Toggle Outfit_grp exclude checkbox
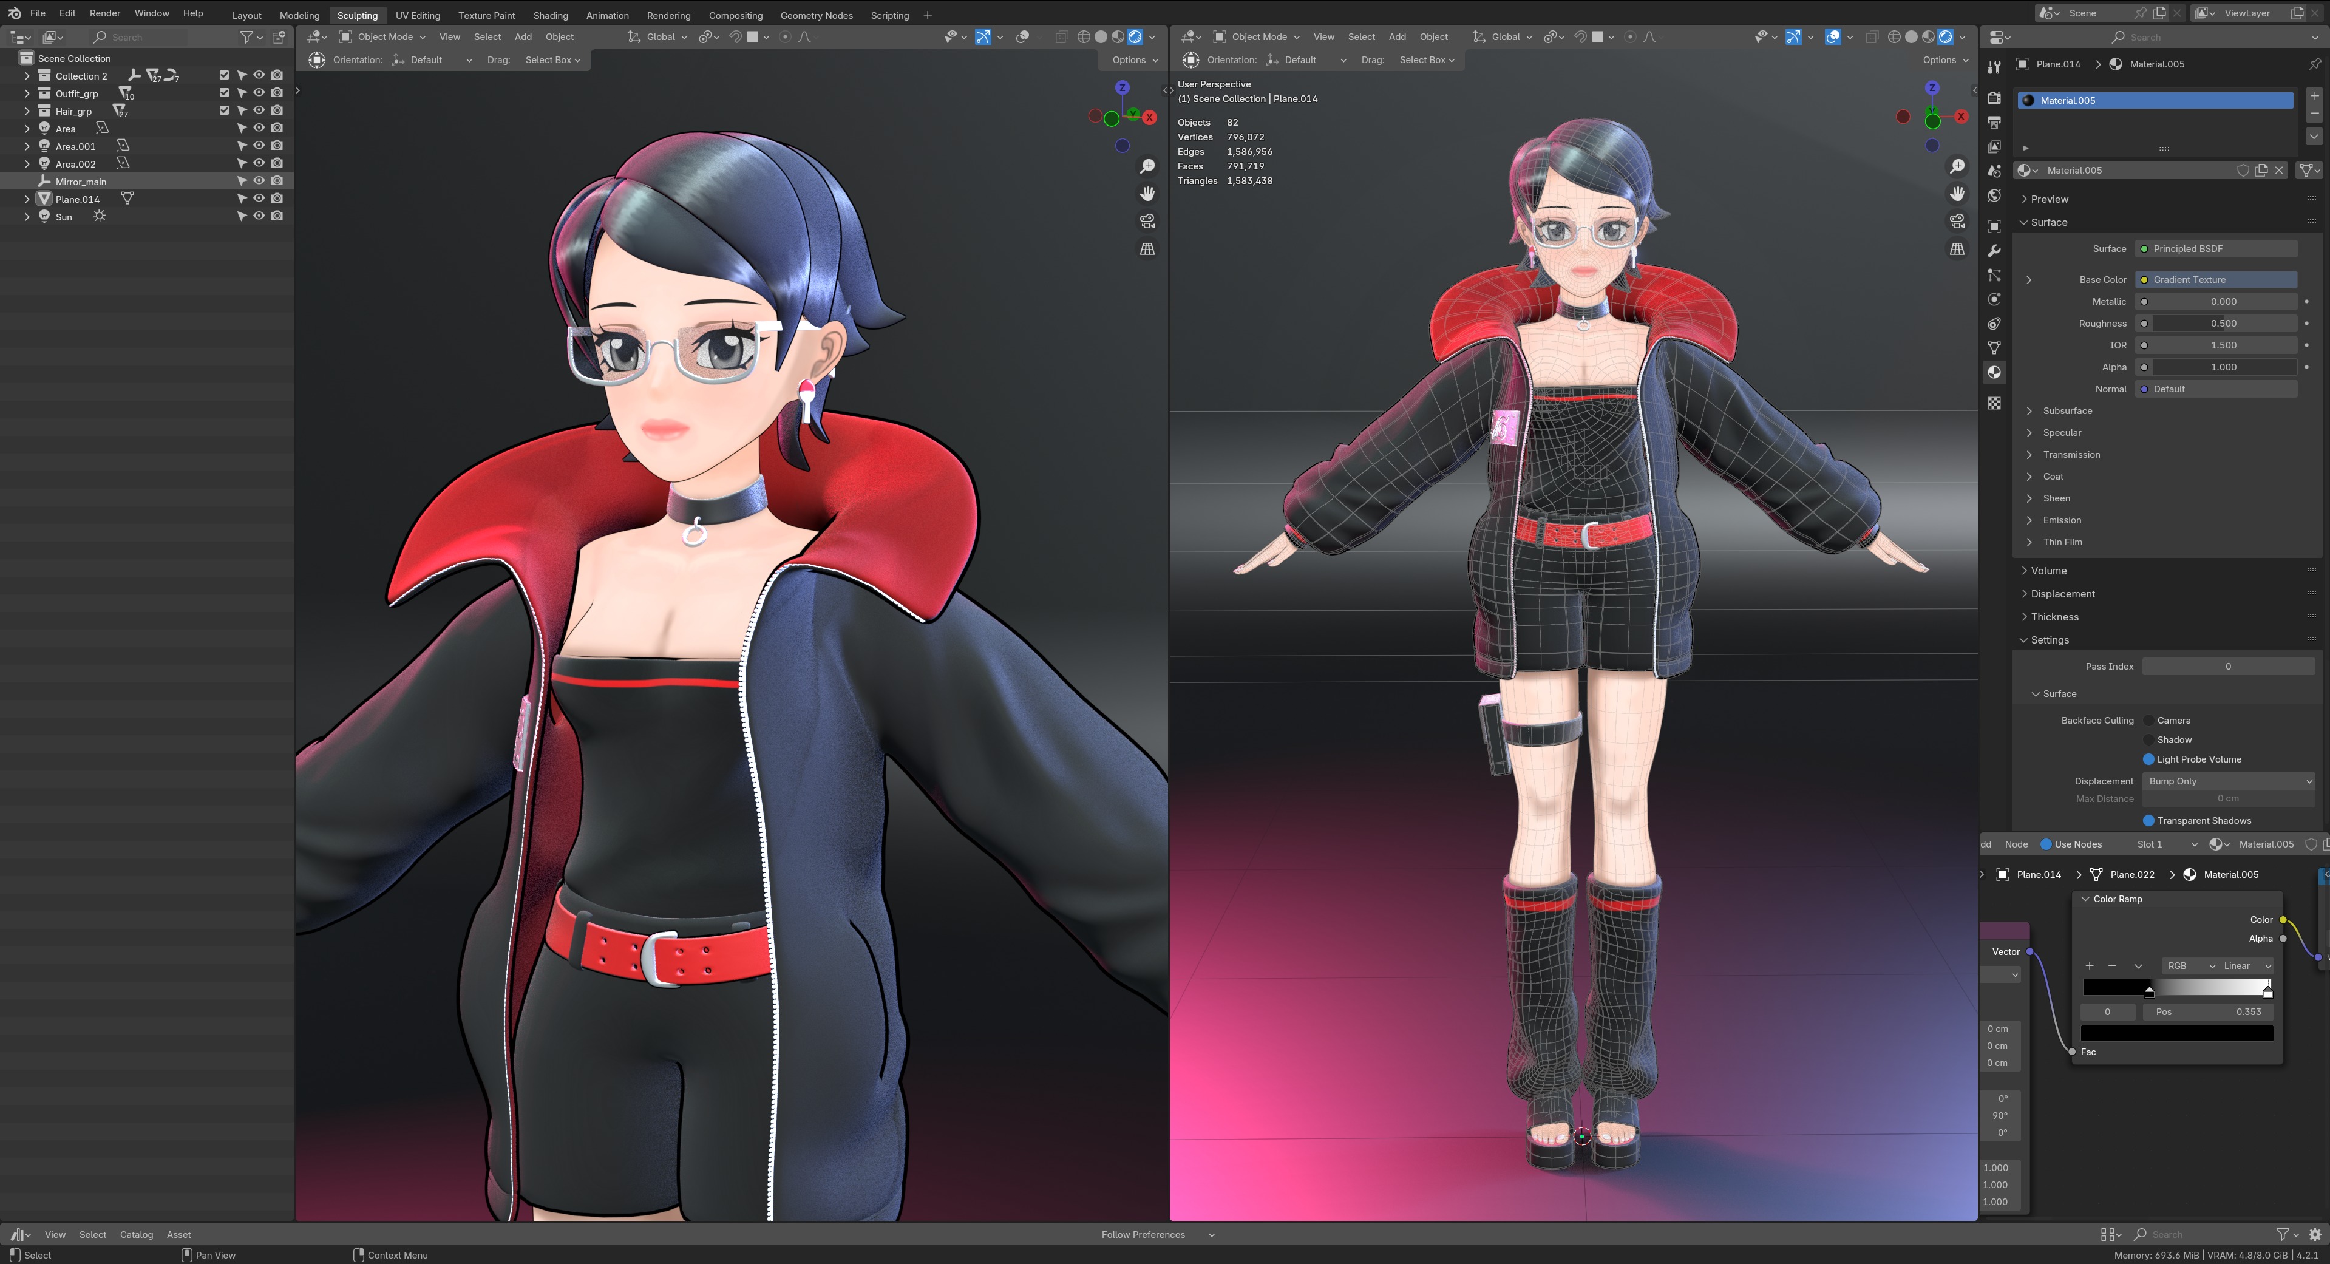The image size is (2330, 1264). 224,93
